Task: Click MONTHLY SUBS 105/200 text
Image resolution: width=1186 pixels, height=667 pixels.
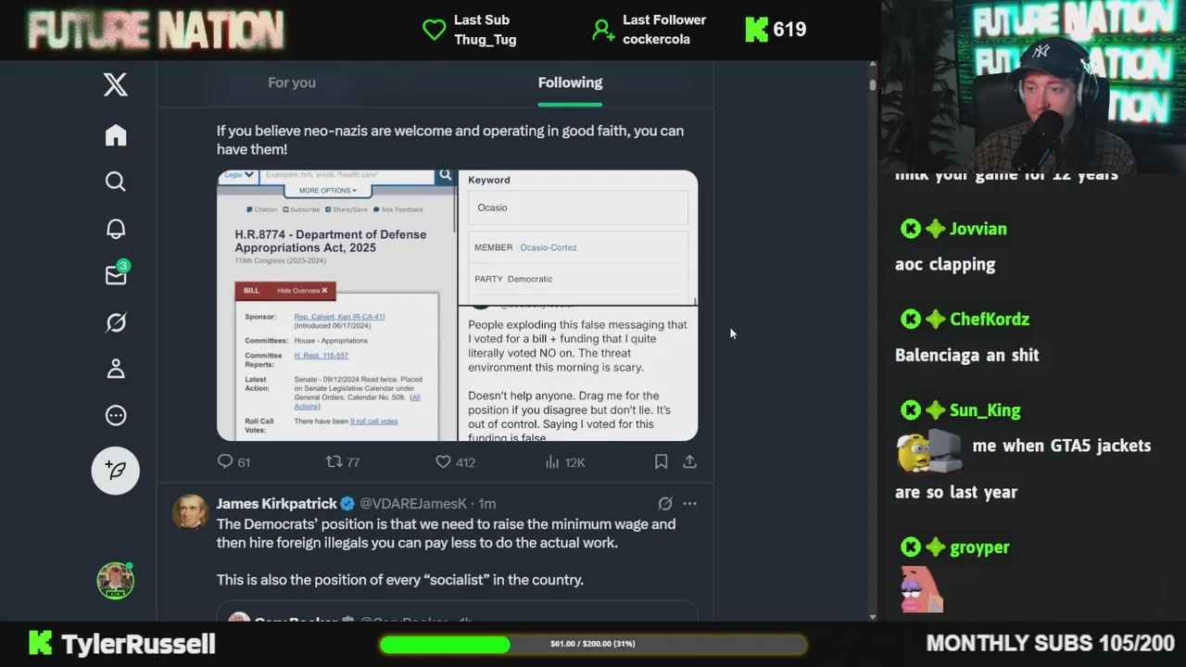Action: 1050,643
